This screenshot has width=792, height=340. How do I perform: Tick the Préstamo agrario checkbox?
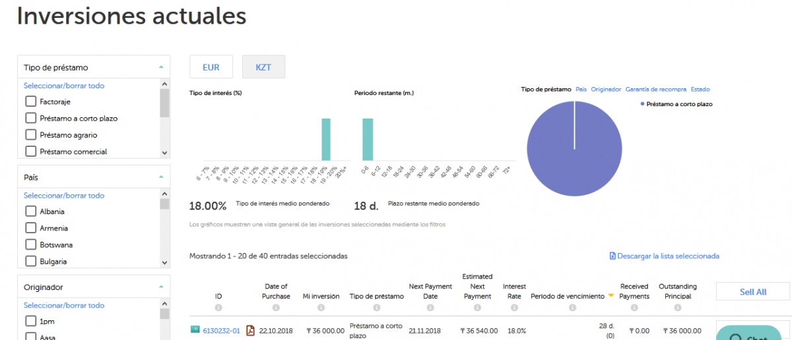point(30,135)
